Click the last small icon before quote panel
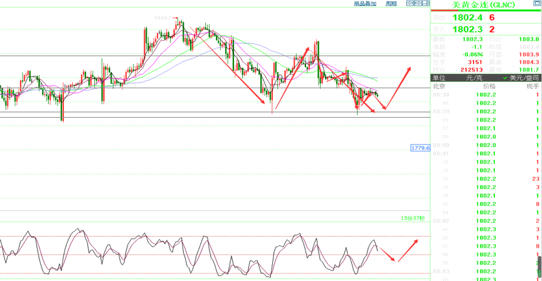 426,4
